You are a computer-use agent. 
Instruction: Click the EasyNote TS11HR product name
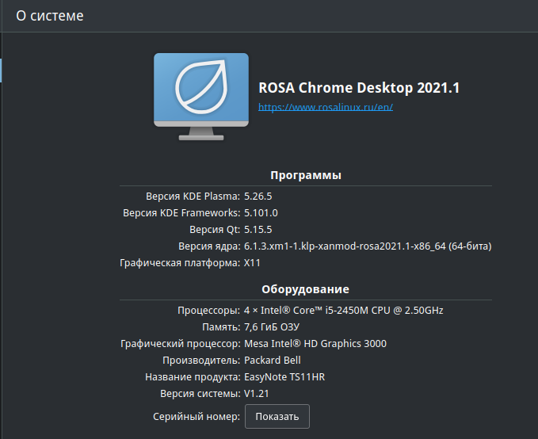(x=284, y=376)
